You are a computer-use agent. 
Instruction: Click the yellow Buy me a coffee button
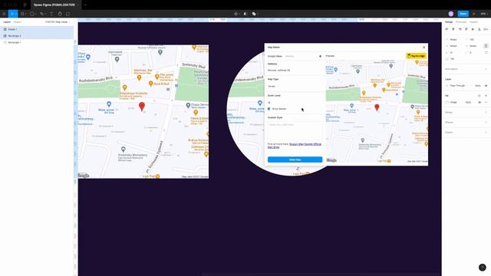pos(416,56)
